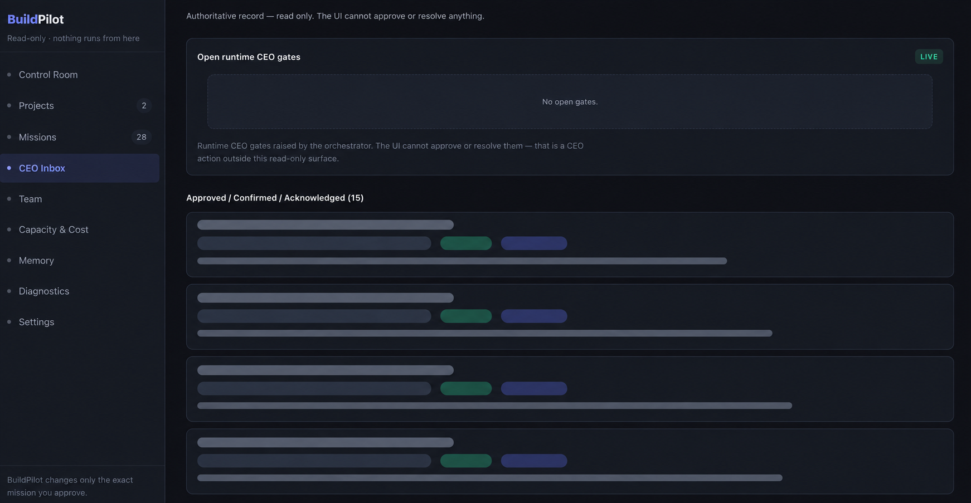Open the Memory section

click(x=80, y=260)
